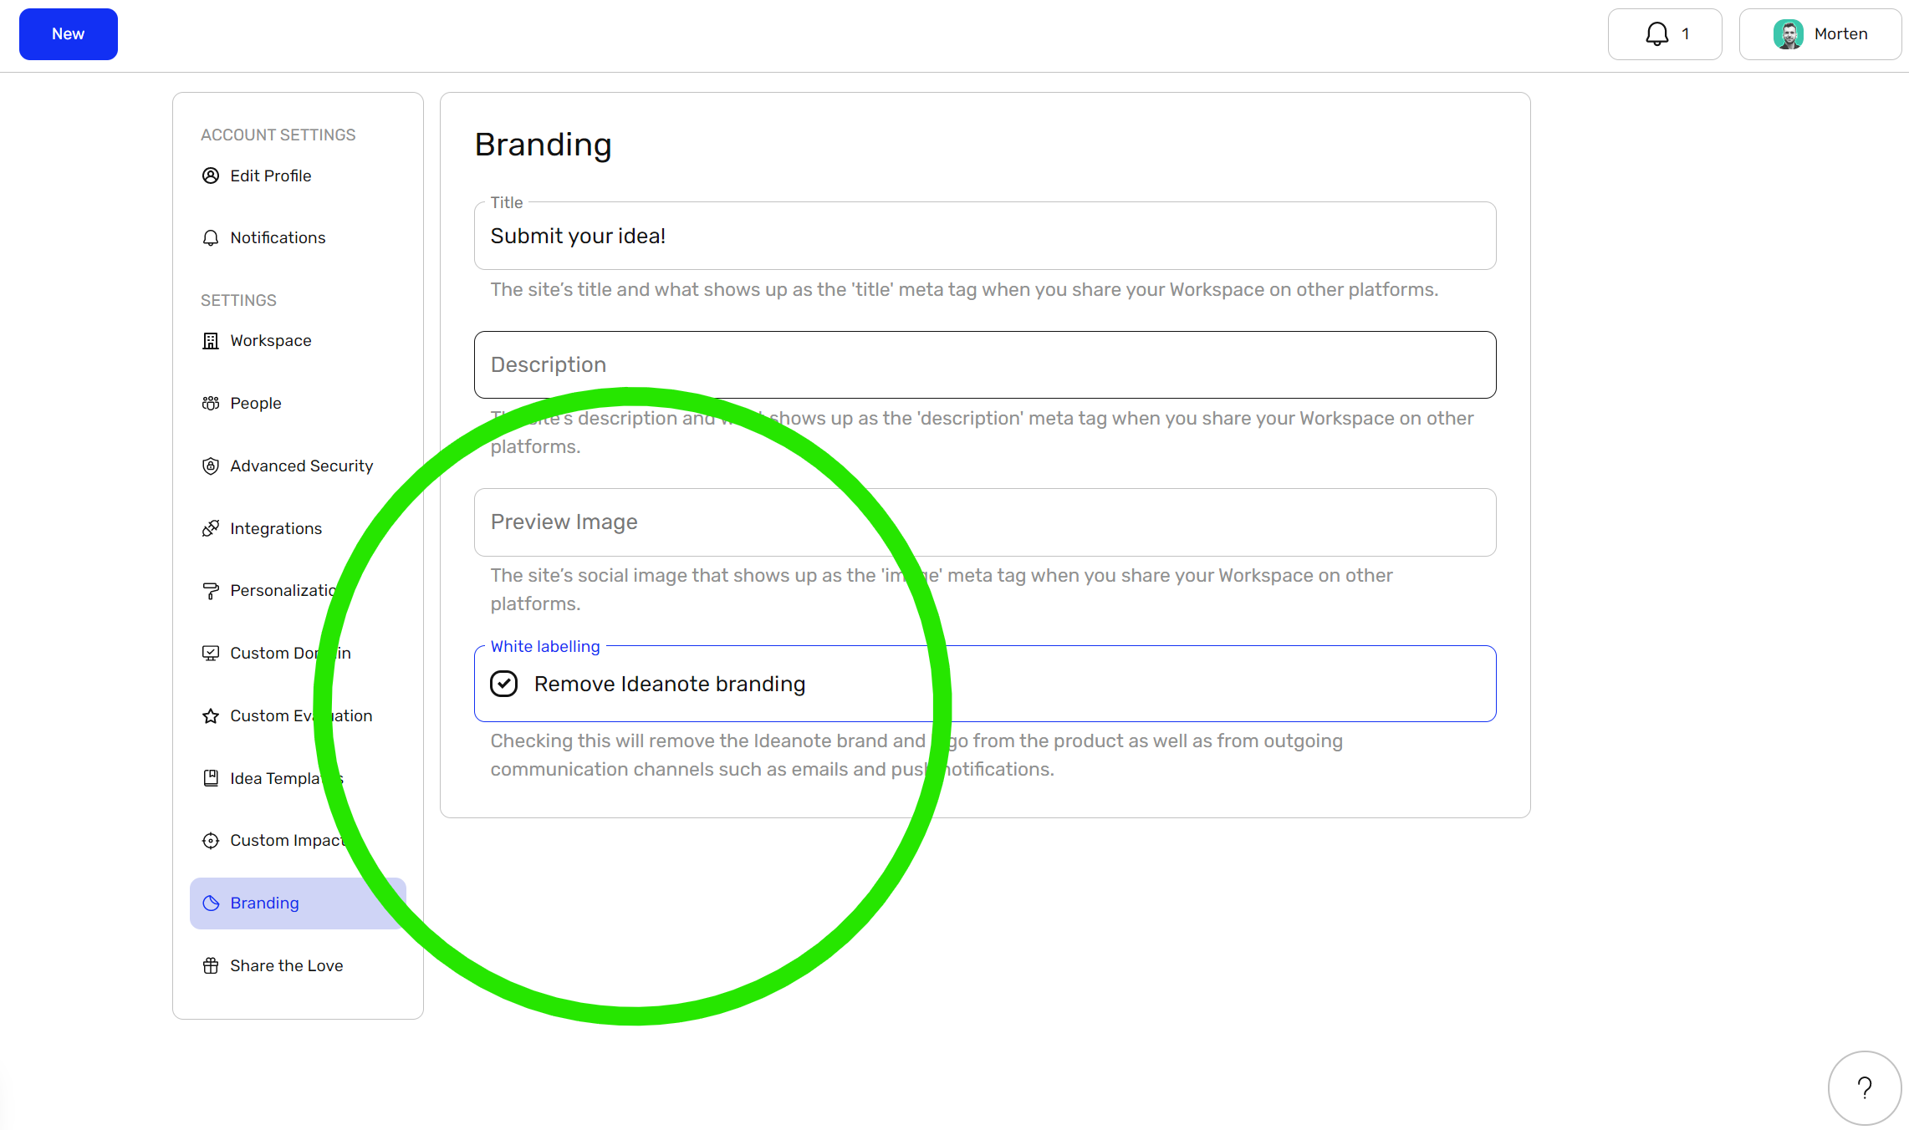Click the Remove Ideanote branding label
Viewport: 1909px width, 1130px height.
(x=670, y=684)
